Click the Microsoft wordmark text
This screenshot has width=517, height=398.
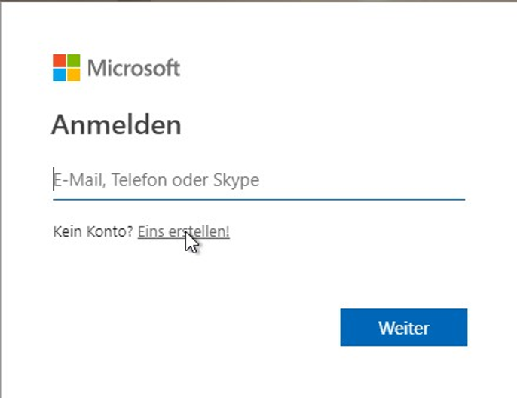[x=133, y=68]
